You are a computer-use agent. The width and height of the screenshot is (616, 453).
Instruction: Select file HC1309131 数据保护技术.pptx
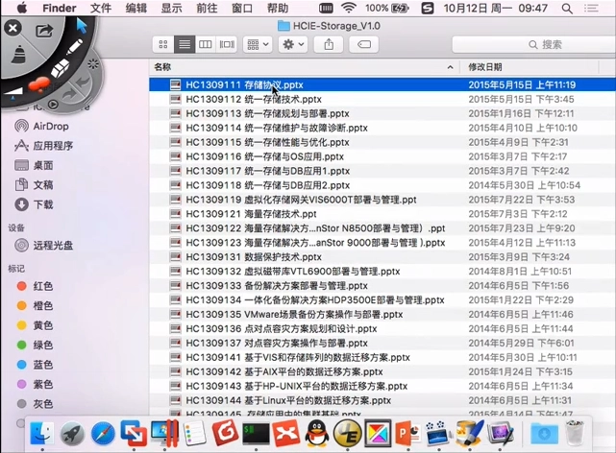point(382,257)
